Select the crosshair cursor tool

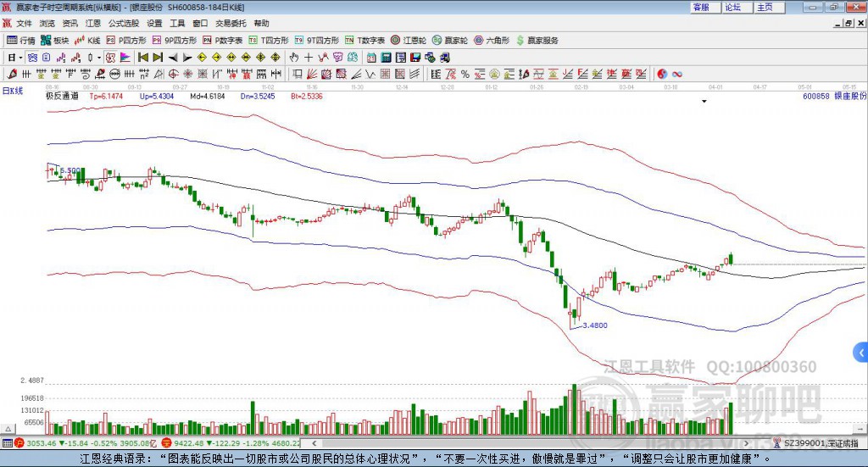pos(309,58)
